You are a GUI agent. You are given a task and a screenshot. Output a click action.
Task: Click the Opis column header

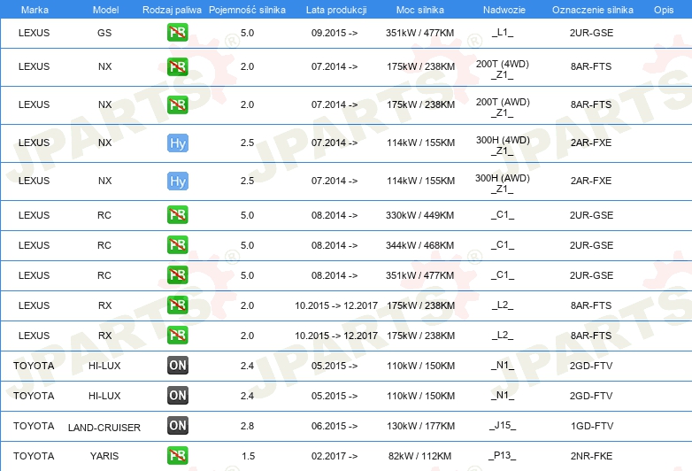click(x=664, y=10)
